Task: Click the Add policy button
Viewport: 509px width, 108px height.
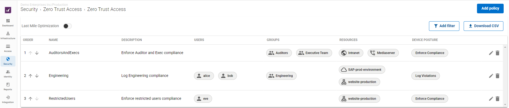Action: click(490, 9)
